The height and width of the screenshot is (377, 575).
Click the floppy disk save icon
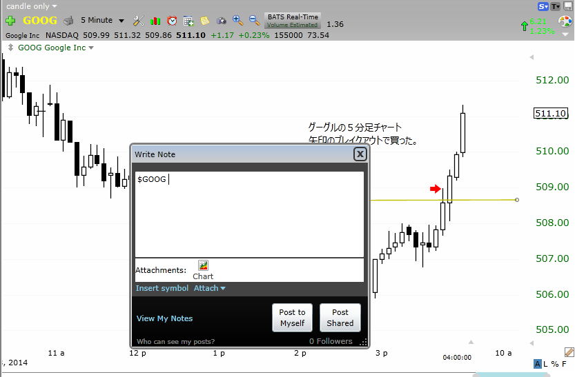[568, 6]
